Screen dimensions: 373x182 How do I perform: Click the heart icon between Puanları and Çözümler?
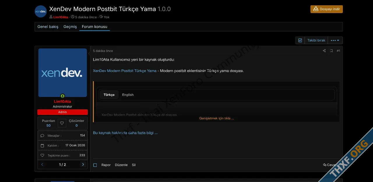[62, 123]
